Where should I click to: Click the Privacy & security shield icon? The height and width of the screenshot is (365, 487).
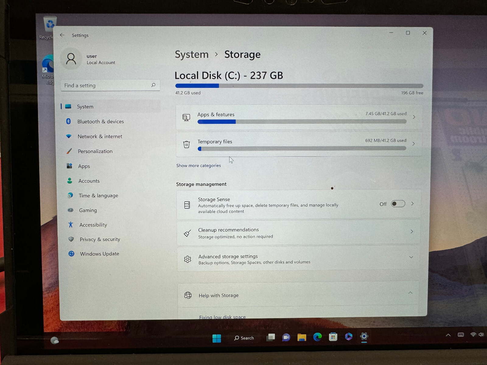[x=71, y=239]
